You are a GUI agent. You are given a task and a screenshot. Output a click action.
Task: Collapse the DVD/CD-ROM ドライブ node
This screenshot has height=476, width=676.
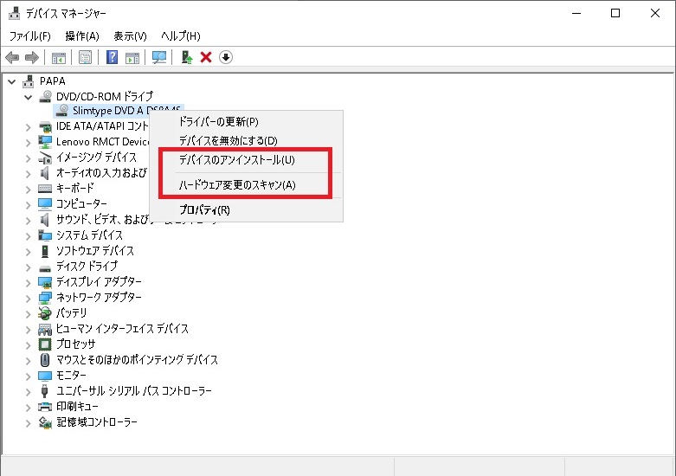(x=29, y=96)
